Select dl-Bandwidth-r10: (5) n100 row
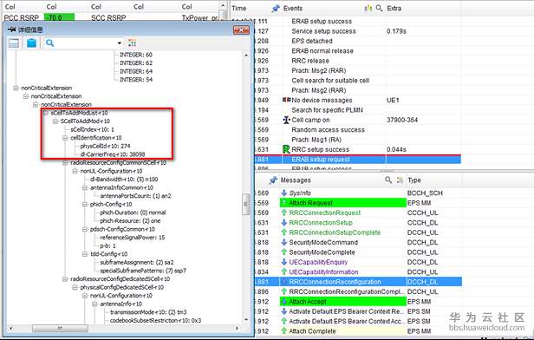This screenshot has height=340, width=534. point(124,180)
